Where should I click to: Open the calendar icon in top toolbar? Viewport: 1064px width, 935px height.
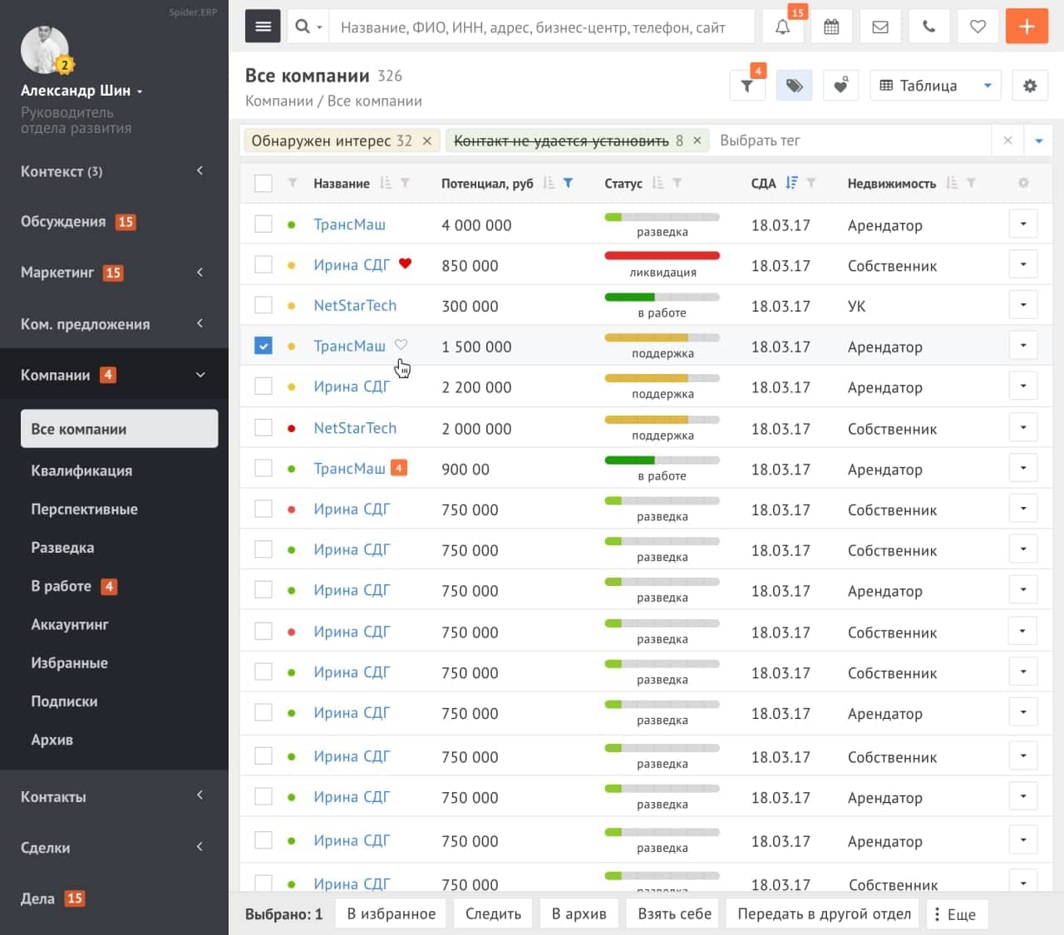831,27
